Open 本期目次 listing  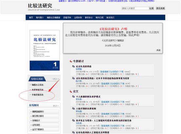coord(44,121)
